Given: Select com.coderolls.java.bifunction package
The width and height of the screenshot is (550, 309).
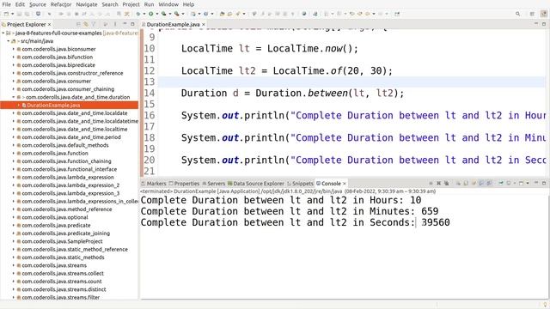Looking at the screenshot, I should click(x=58, y=58).
